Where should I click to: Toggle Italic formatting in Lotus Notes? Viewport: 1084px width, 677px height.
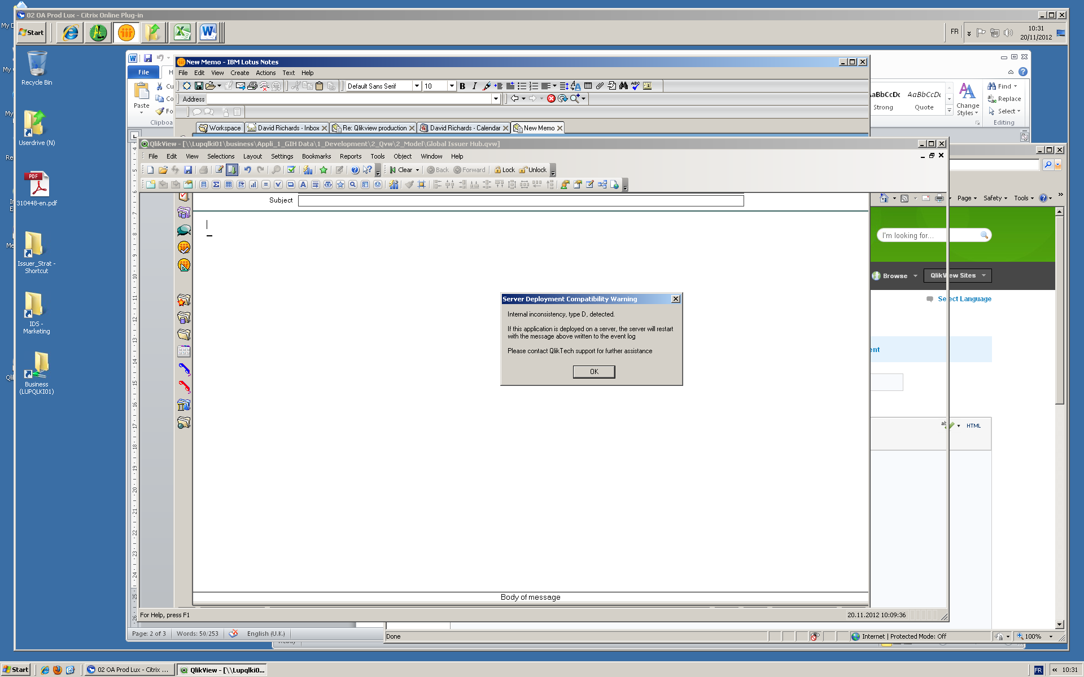[474, 86]
